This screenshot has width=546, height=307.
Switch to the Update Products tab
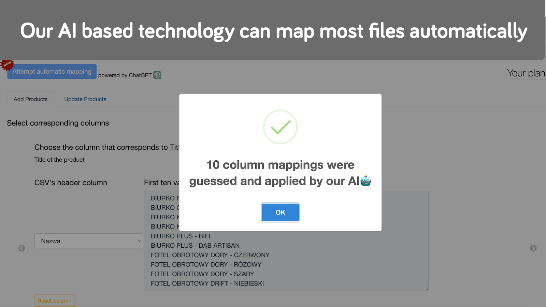pyautogui.click(x=85, y=99)
